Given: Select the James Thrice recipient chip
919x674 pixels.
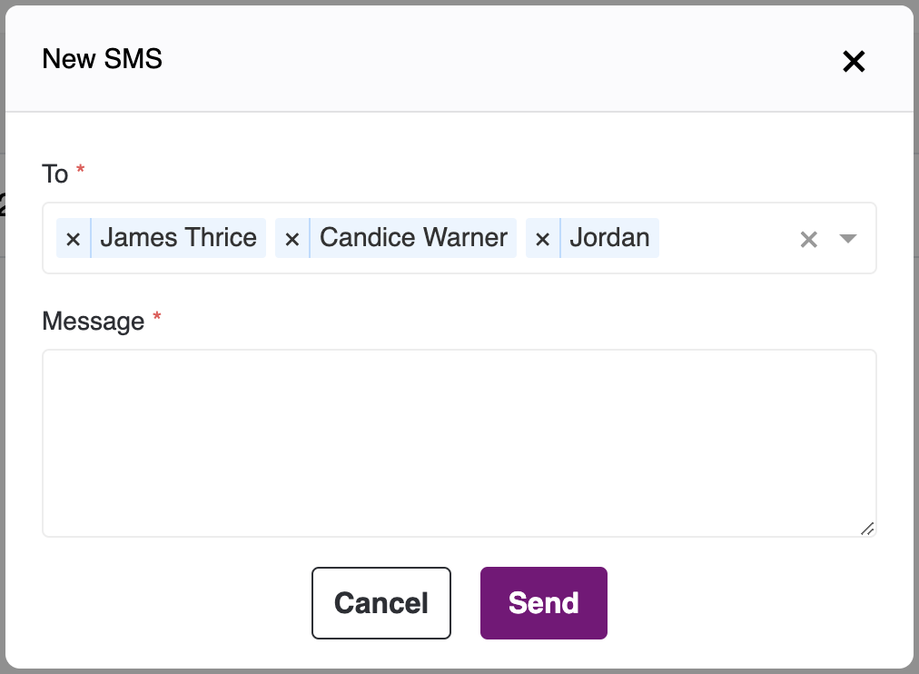Looking at the screenshot, I should point(178,238).
